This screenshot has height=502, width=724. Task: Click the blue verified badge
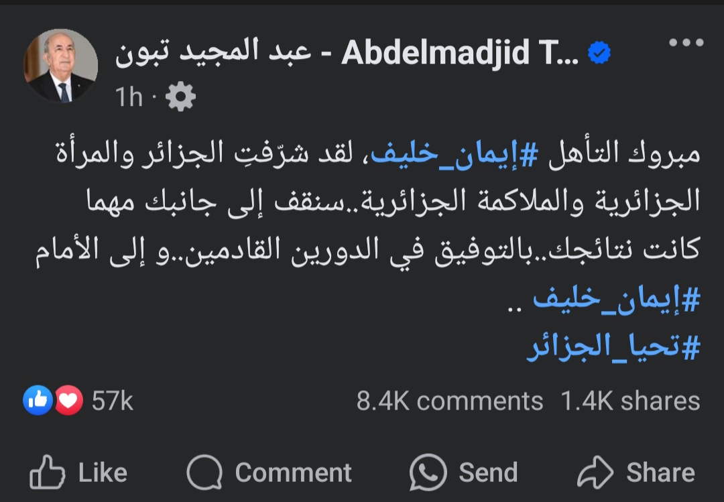[x=599, y=52]
